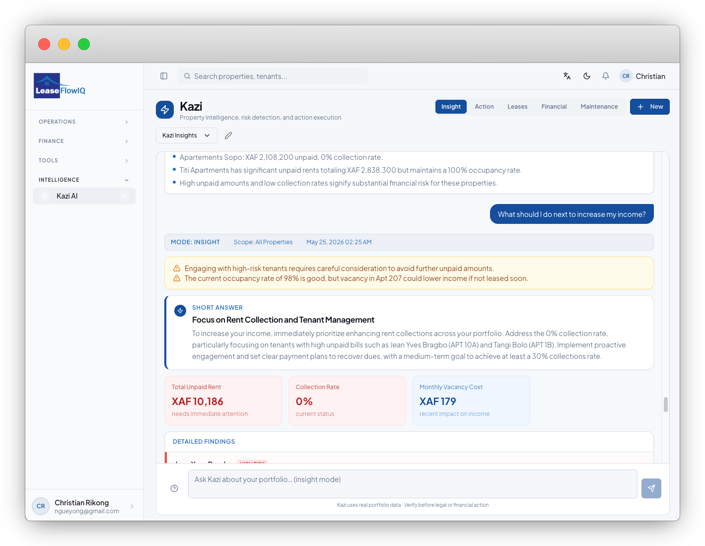Click the 'Kazi uses real portfolio data' disclaimer
Image resolution: width=705 pixels, height=546 pixels.
tap(413, 505)
